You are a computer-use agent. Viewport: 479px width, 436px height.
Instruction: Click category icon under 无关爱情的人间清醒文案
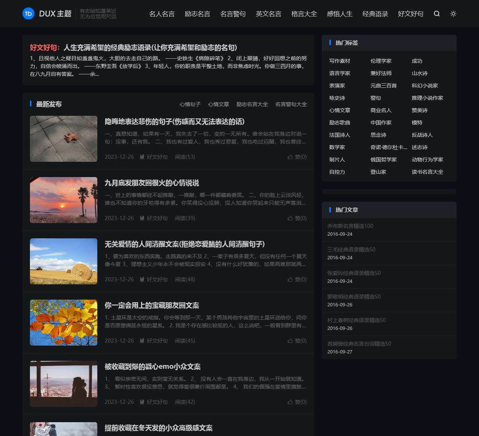(x=142, y=279)
